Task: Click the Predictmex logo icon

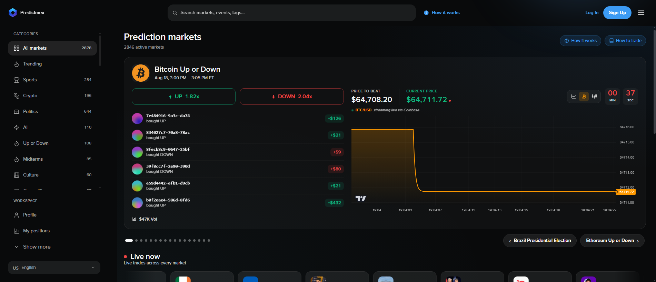Action: point(13,13)
